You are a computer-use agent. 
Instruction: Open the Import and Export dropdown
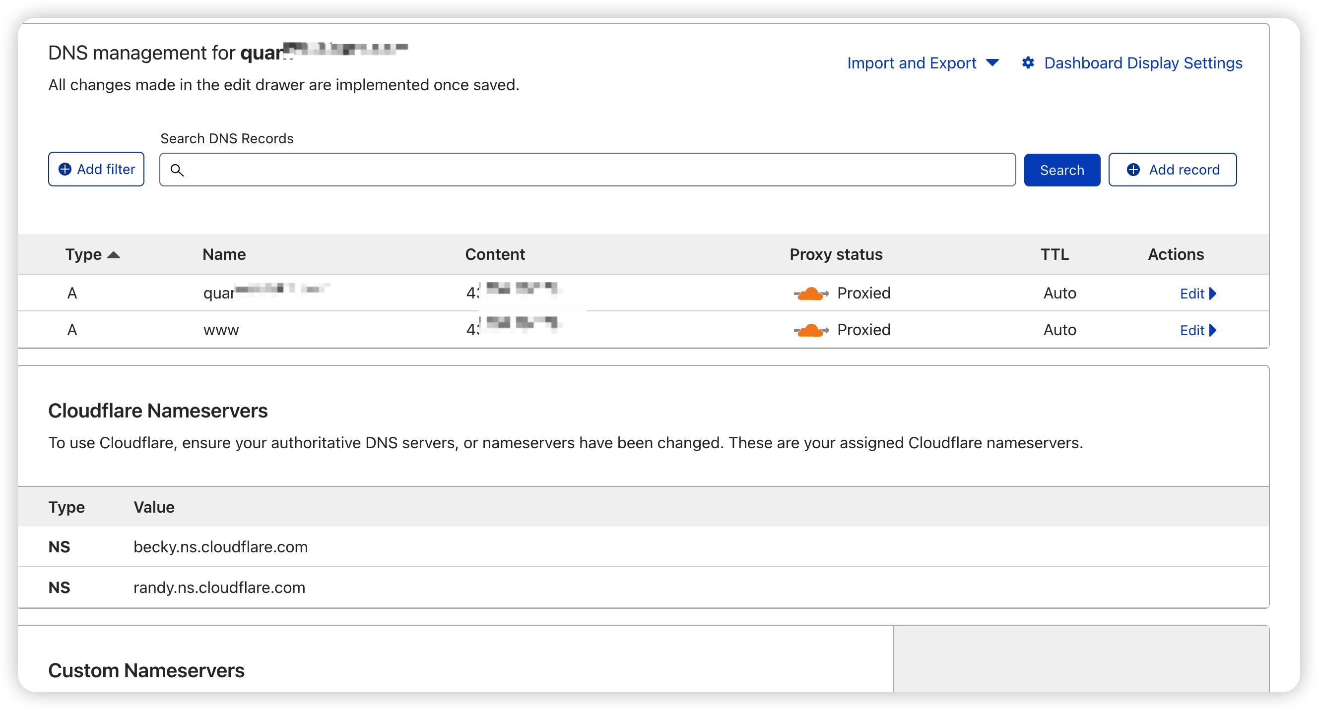923,63
